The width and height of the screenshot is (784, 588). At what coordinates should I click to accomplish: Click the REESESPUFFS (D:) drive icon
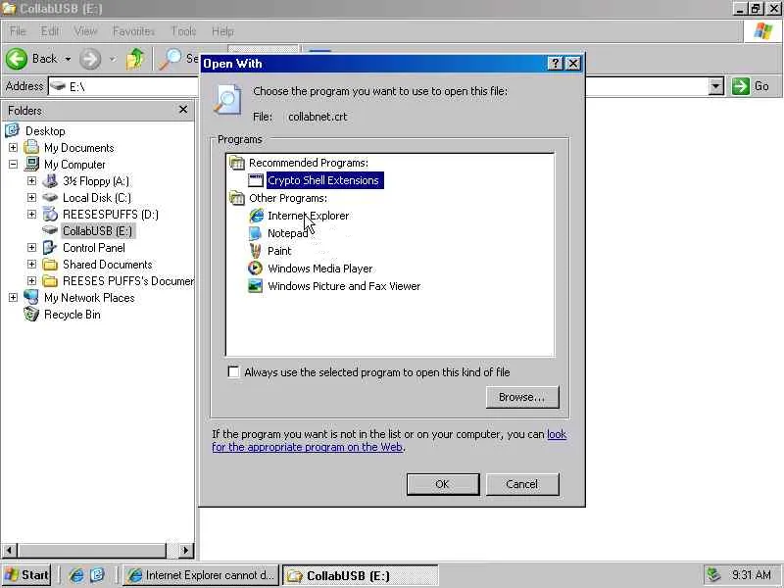(50, 214)
